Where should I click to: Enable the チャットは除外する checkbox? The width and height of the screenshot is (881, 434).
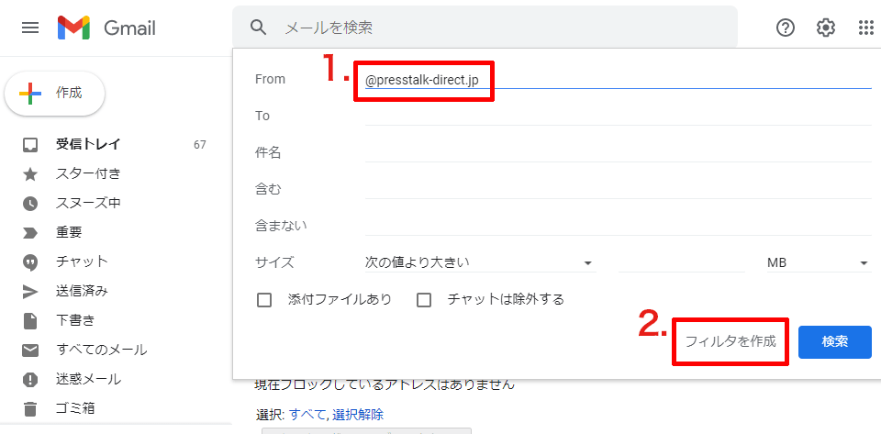[x=424, y=300]
